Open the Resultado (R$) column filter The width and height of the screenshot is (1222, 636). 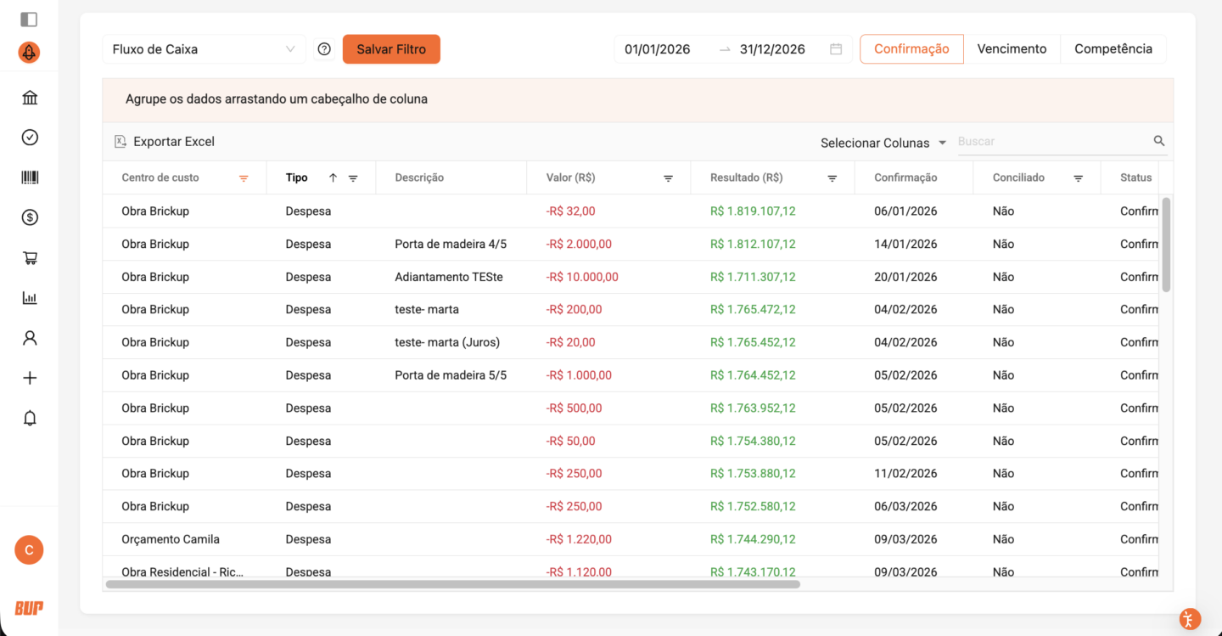click(x=832, y=178)
